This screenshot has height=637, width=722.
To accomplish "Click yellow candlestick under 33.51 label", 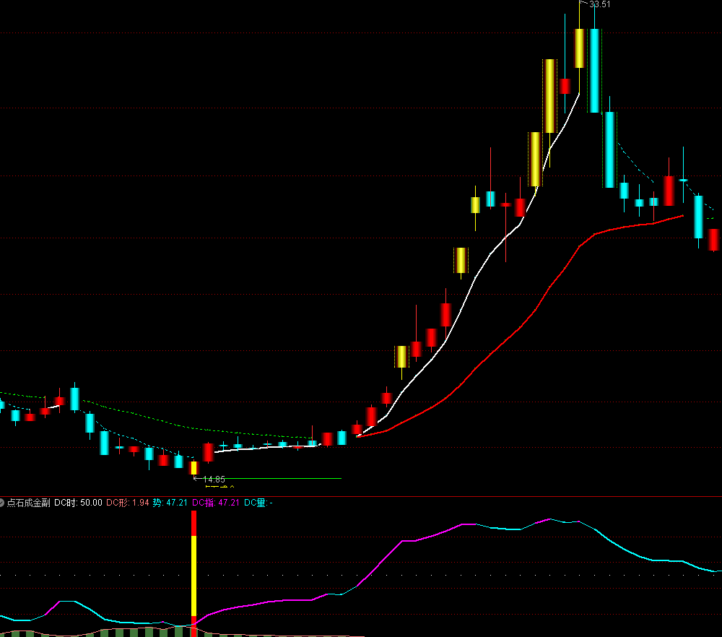I will coord(579,48).
